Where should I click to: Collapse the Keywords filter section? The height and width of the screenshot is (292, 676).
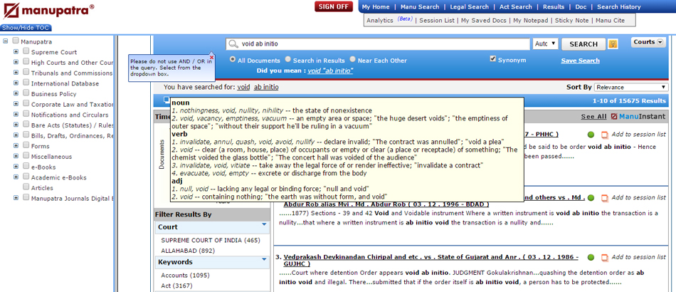tap(264, 259)
